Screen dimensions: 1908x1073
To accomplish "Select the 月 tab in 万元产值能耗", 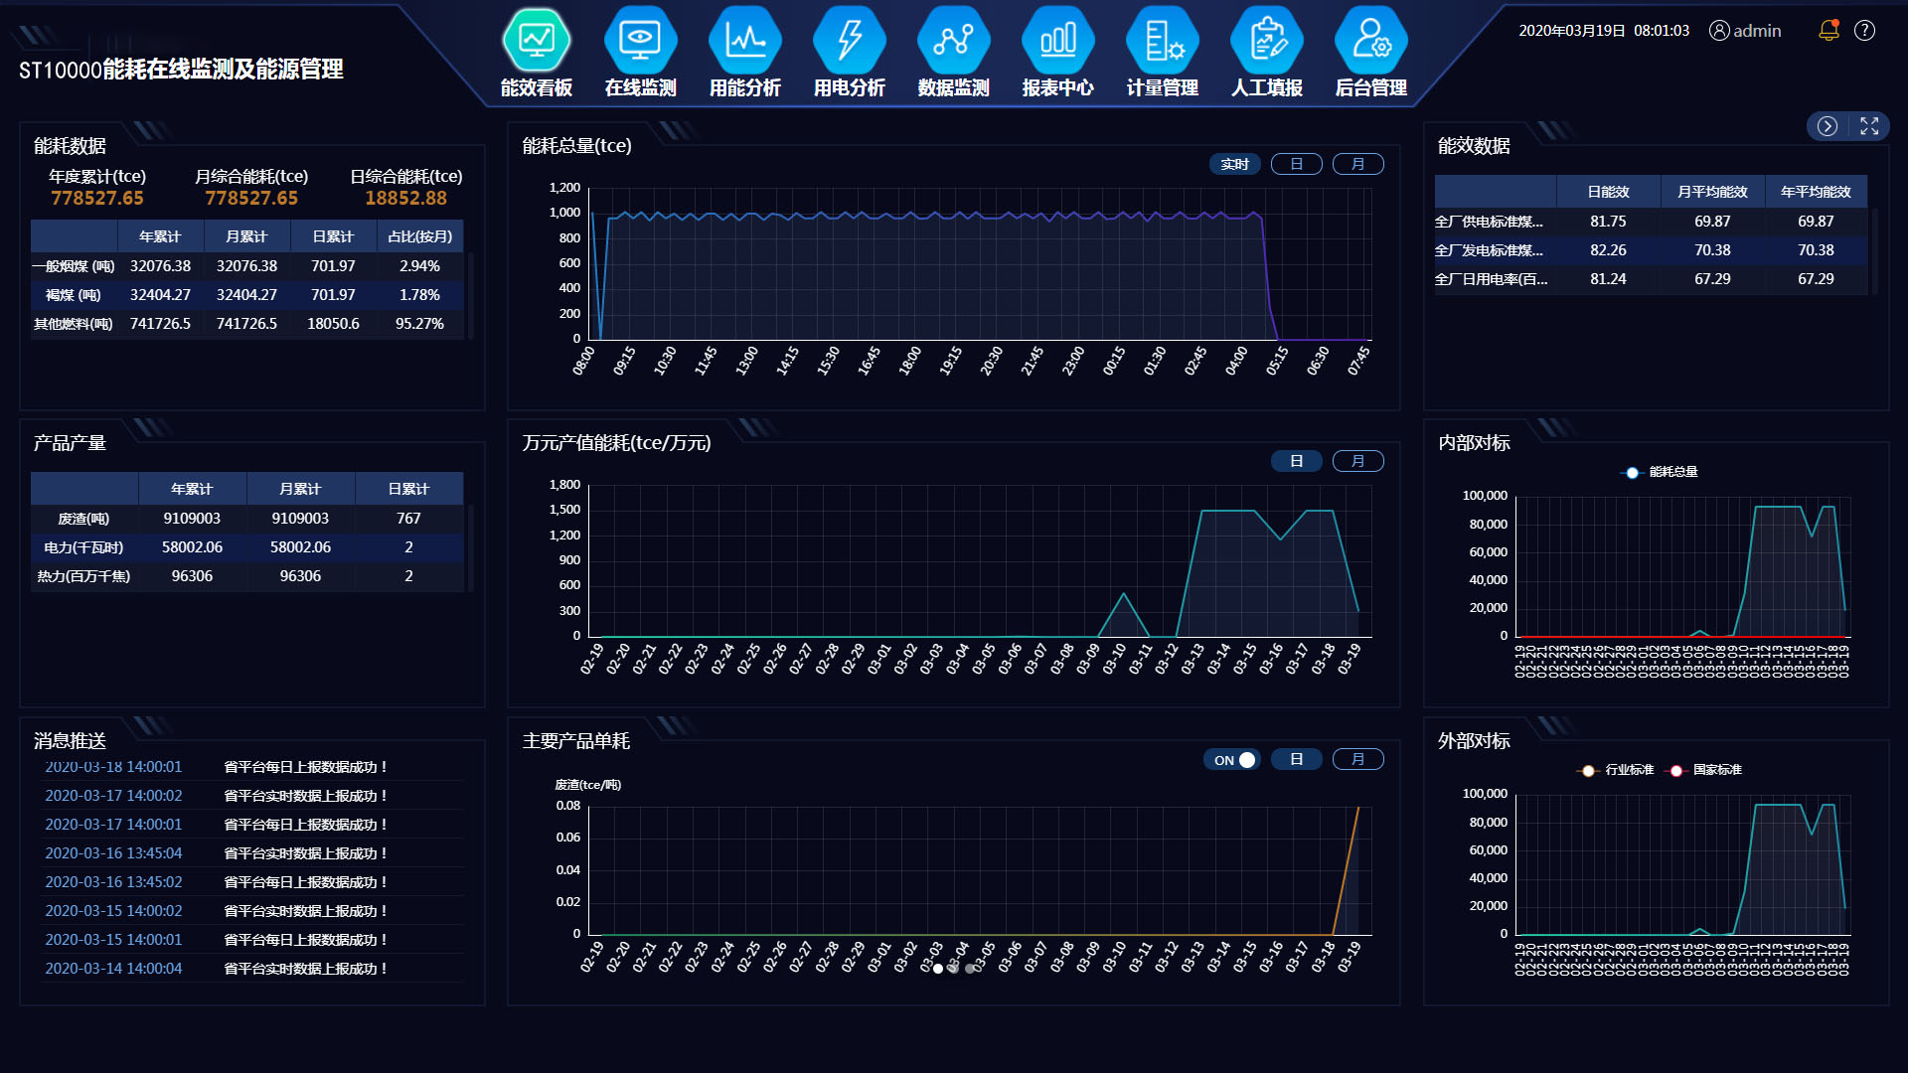I will (1357, 461).
